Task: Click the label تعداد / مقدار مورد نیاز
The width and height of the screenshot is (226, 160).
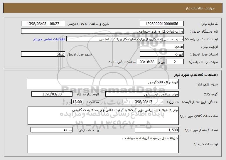Action: (201, 130)
